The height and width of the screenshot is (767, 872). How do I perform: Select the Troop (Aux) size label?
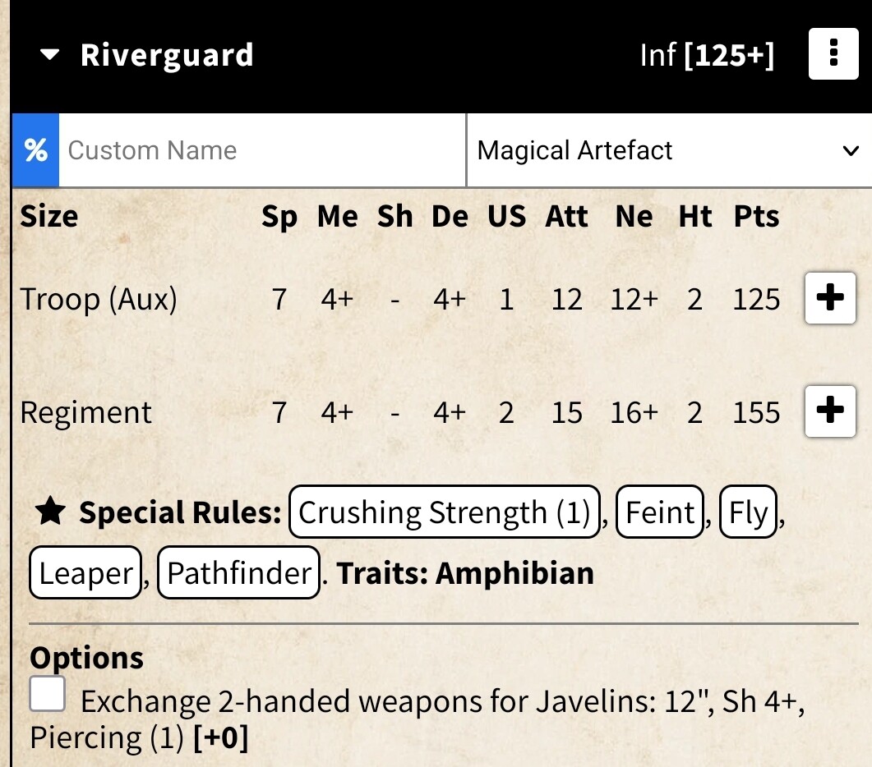pyautogui.click(x=99, y=299)
